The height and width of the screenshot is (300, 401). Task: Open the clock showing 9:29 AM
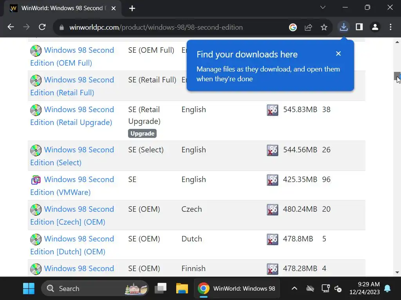pyautogui.click(x=365, y=288)
